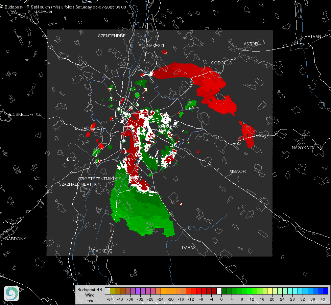Click the SZIGETSZENTMIKLÓS map label
Image resolution: width=331 pixels, height=305 pixels.
click(100, 179)
